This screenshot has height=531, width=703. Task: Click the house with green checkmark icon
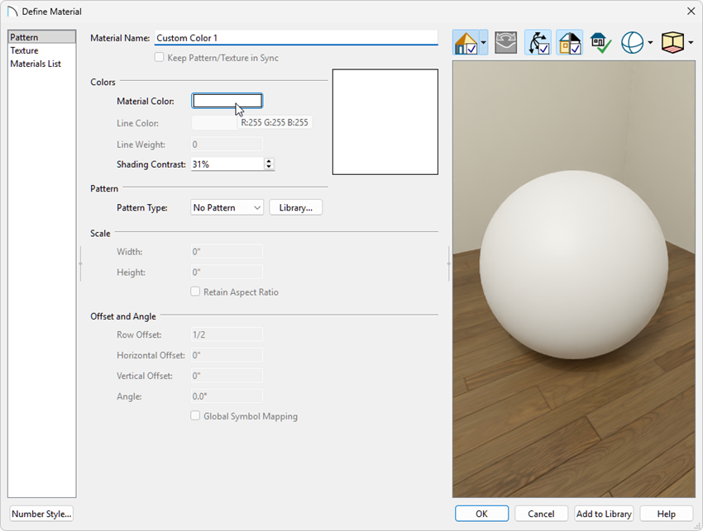(600, 42)
